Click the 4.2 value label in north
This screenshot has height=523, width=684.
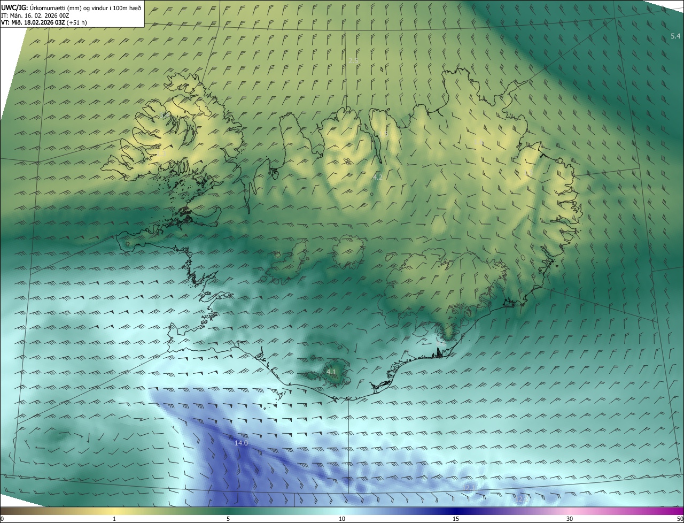coord(377,176)
